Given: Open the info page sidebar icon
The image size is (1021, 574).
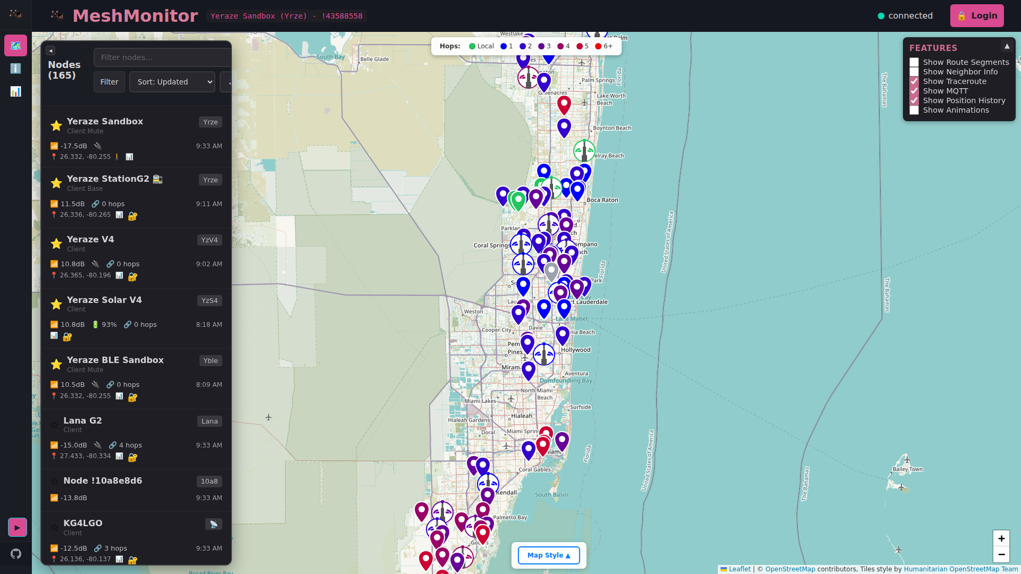Looking at the screenshot, I should pyautogui.click(x=15, y=69).
